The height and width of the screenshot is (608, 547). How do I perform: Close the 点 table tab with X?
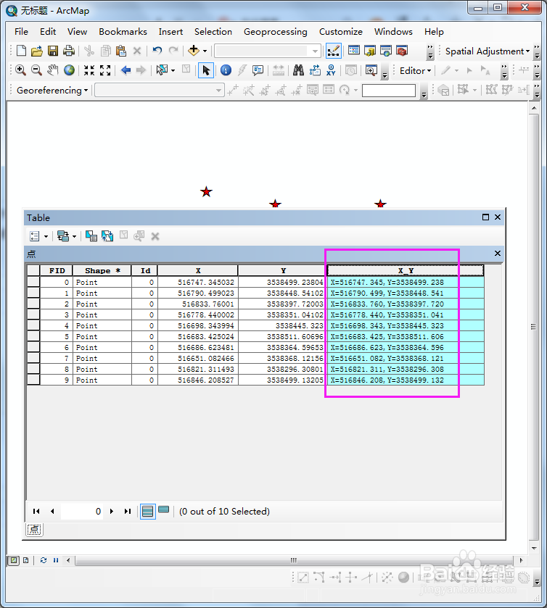498,253
